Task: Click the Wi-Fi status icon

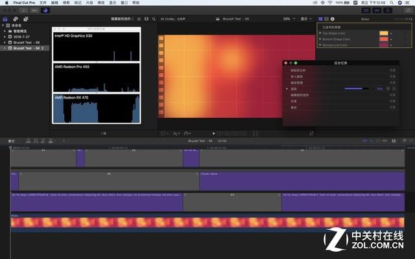Action: click(330, 3)
